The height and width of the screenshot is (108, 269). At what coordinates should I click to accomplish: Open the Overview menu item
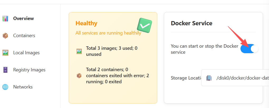(x=23, y=18)
